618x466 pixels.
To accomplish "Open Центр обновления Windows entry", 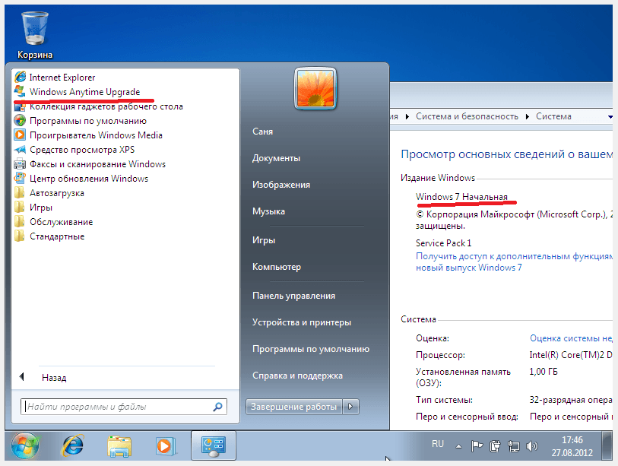I will pyautogui.click(x=89, y=179).
